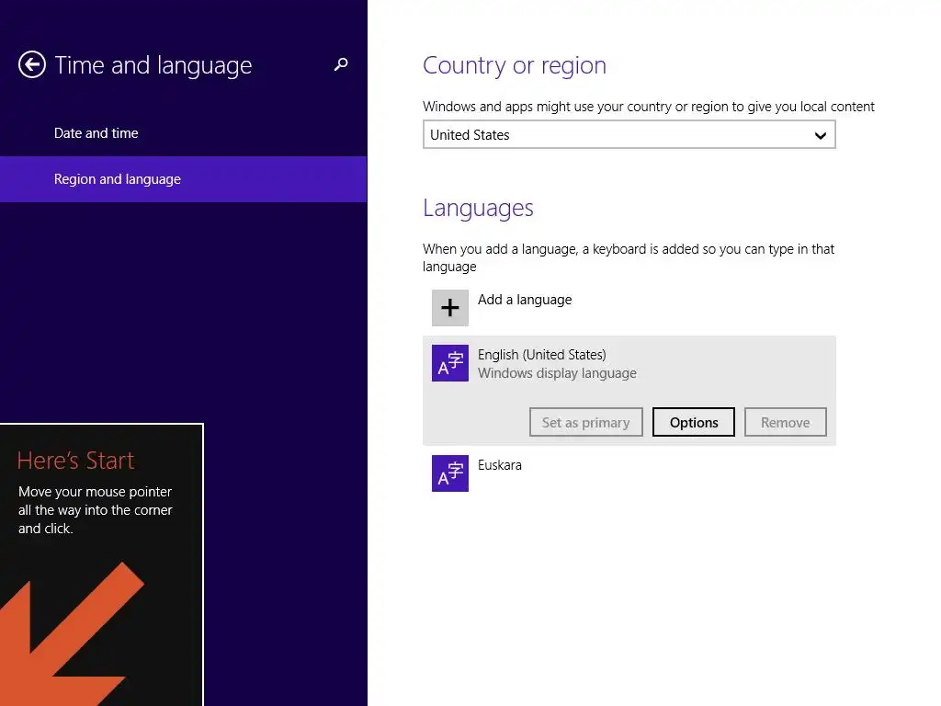
Task: Click the Set as primary button
Action: pyautogui.click(x=585, y=422)
